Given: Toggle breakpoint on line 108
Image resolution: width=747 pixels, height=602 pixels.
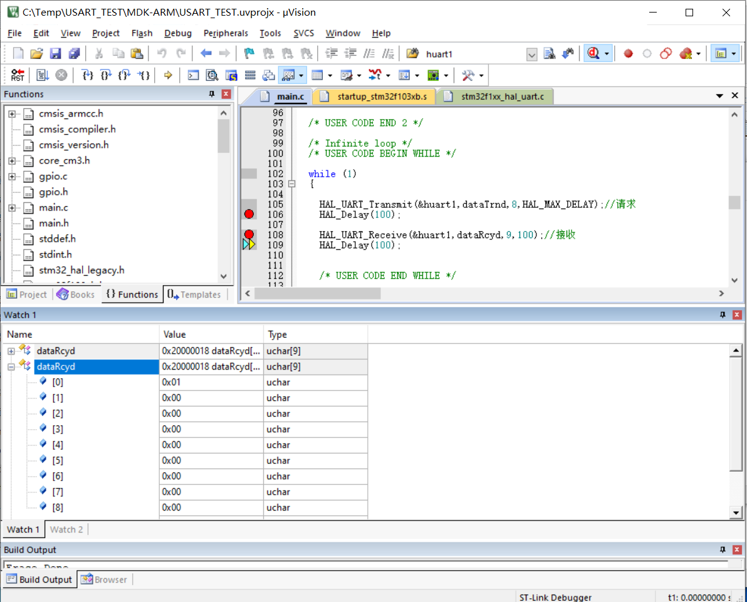Looking at the screenshot, I should click(249, 234).
